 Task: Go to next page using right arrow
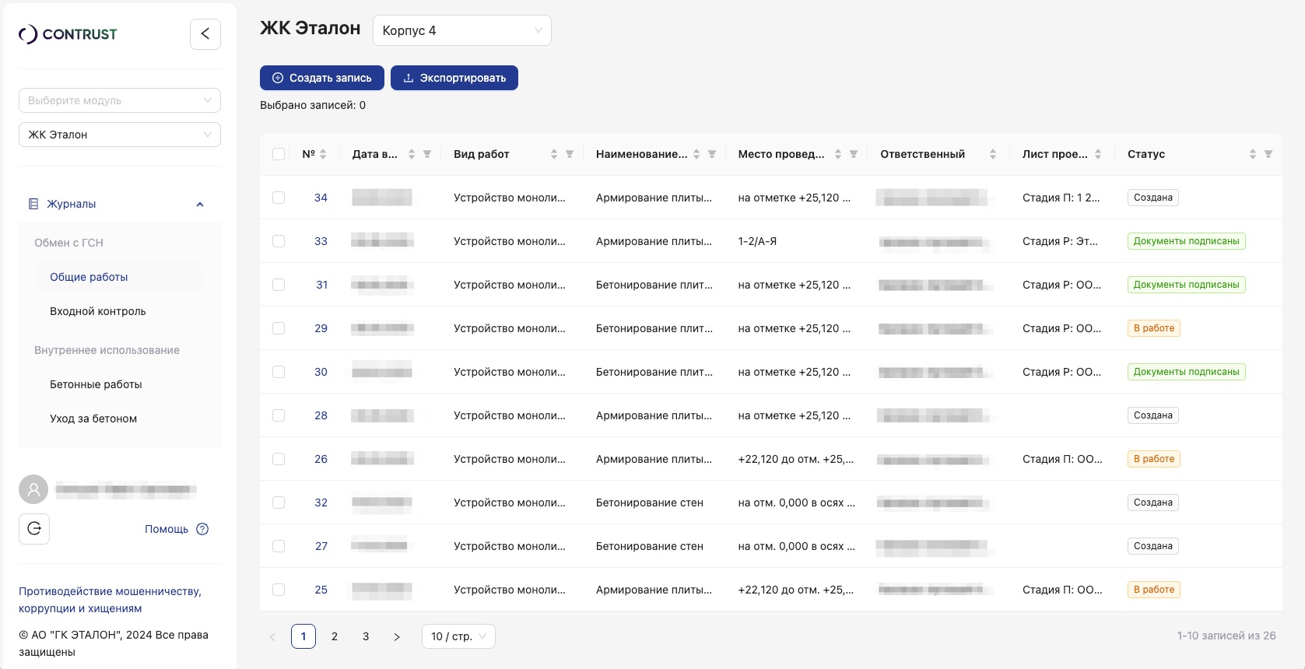397,636
